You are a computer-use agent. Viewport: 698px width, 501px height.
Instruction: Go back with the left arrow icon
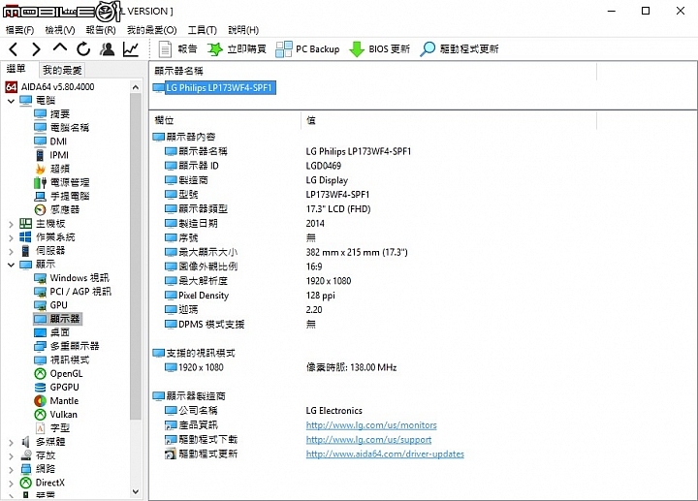pos(14,49)
